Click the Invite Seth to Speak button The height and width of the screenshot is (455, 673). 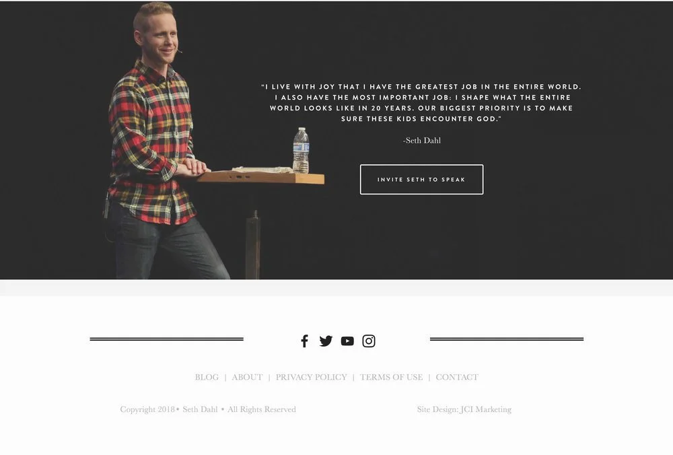point(421,180)
